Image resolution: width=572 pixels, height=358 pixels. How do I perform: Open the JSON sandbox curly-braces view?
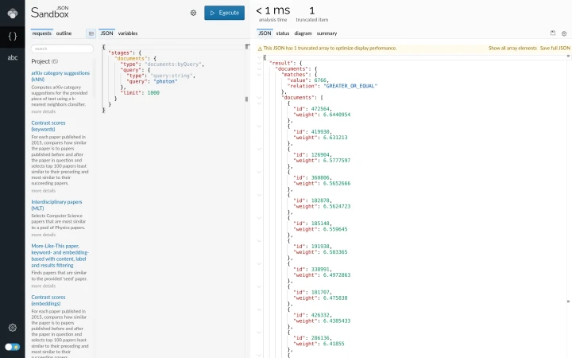pos(13,36)
